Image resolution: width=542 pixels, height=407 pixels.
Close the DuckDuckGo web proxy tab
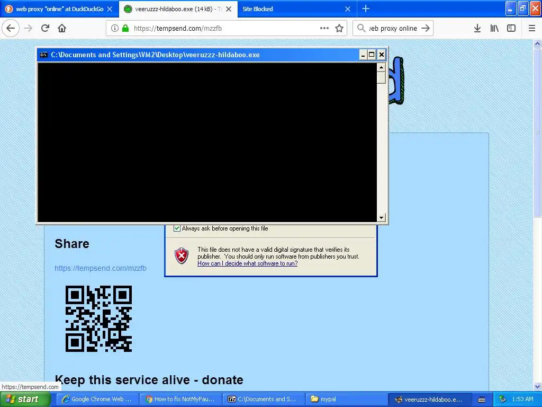point(110,9)
